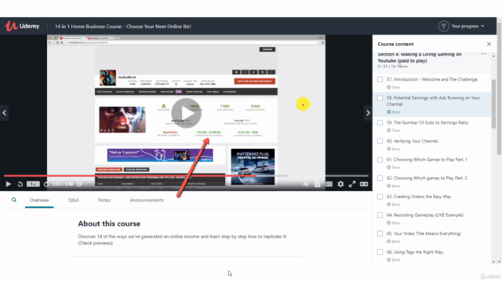Click the skip forward icon

click(46, 184)
